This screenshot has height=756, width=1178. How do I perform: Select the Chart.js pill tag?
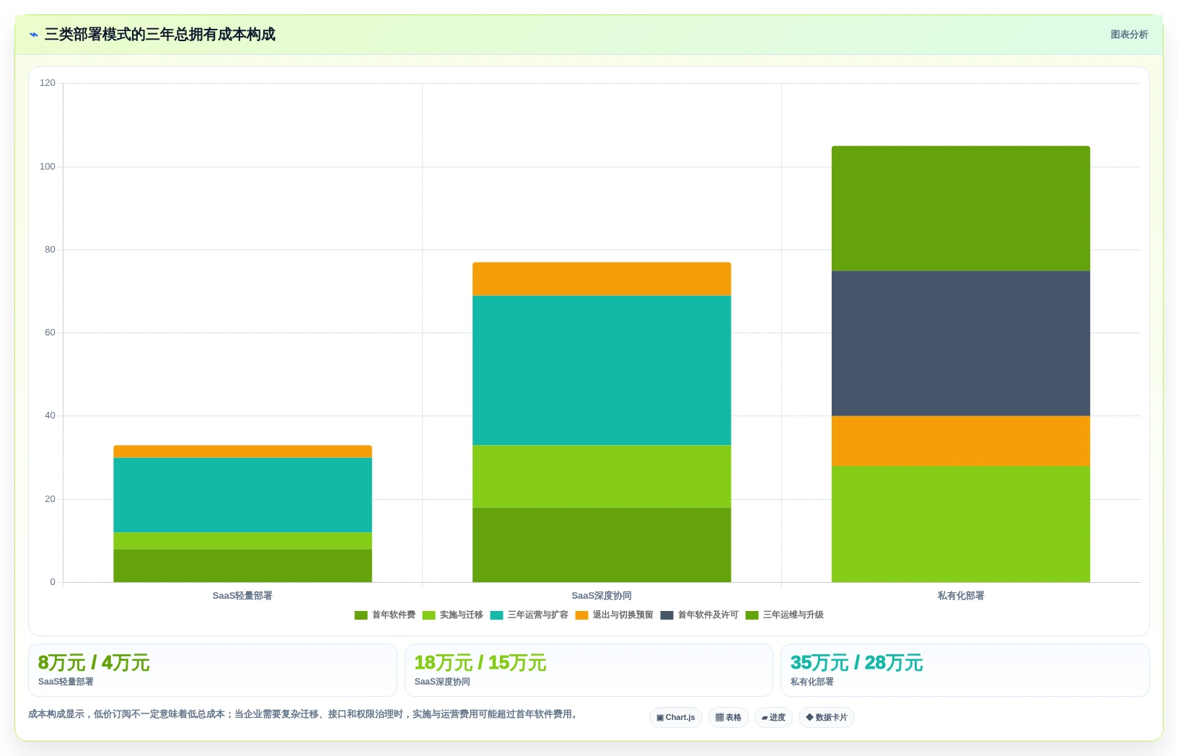[676, 718]
